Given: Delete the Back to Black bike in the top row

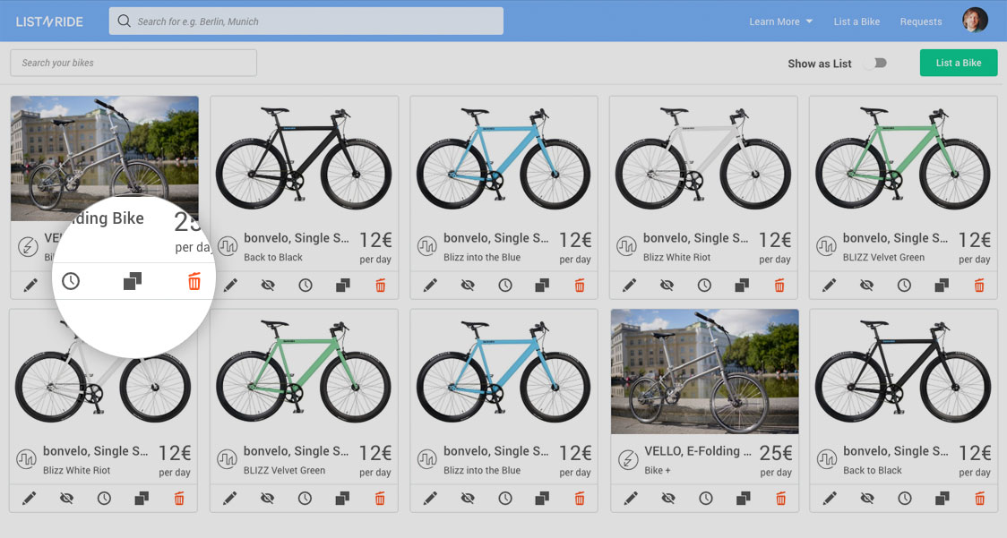Looking at the screenshot, I should 380,286.
